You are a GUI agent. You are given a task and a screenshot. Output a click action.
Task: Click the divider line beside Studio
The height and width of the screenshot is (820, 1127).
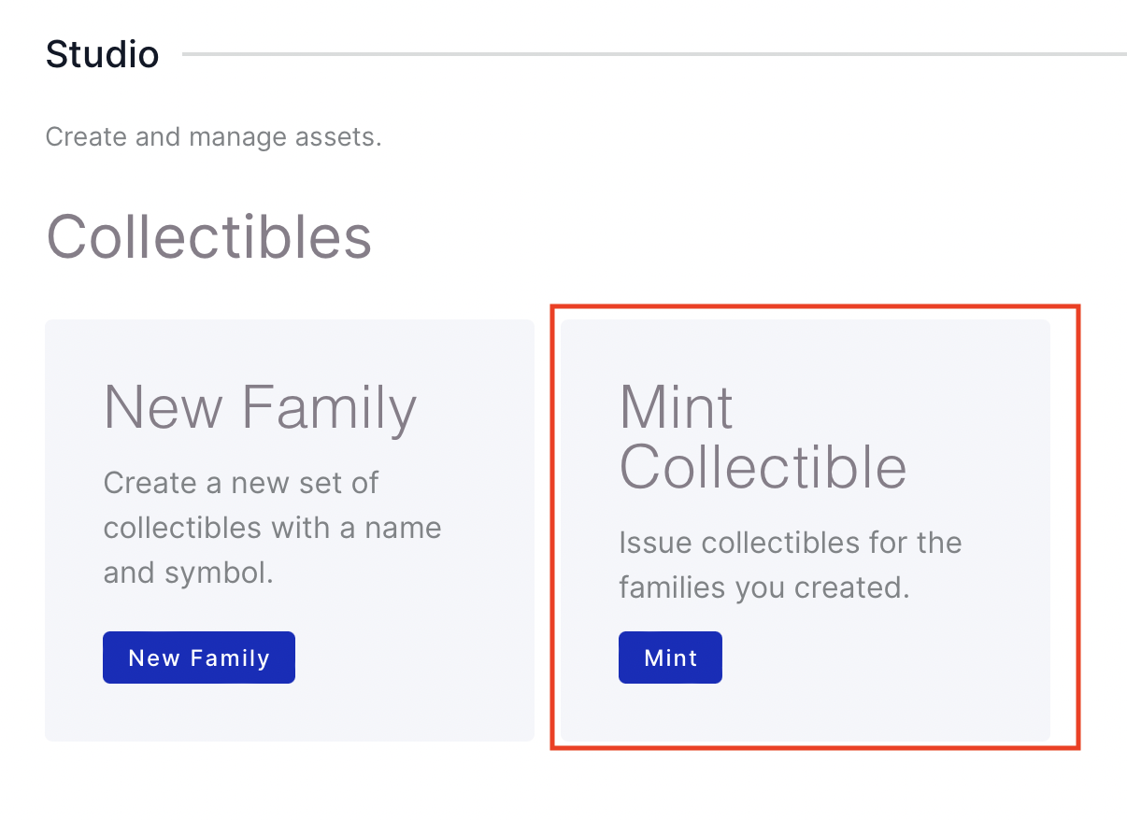point(654,54)
